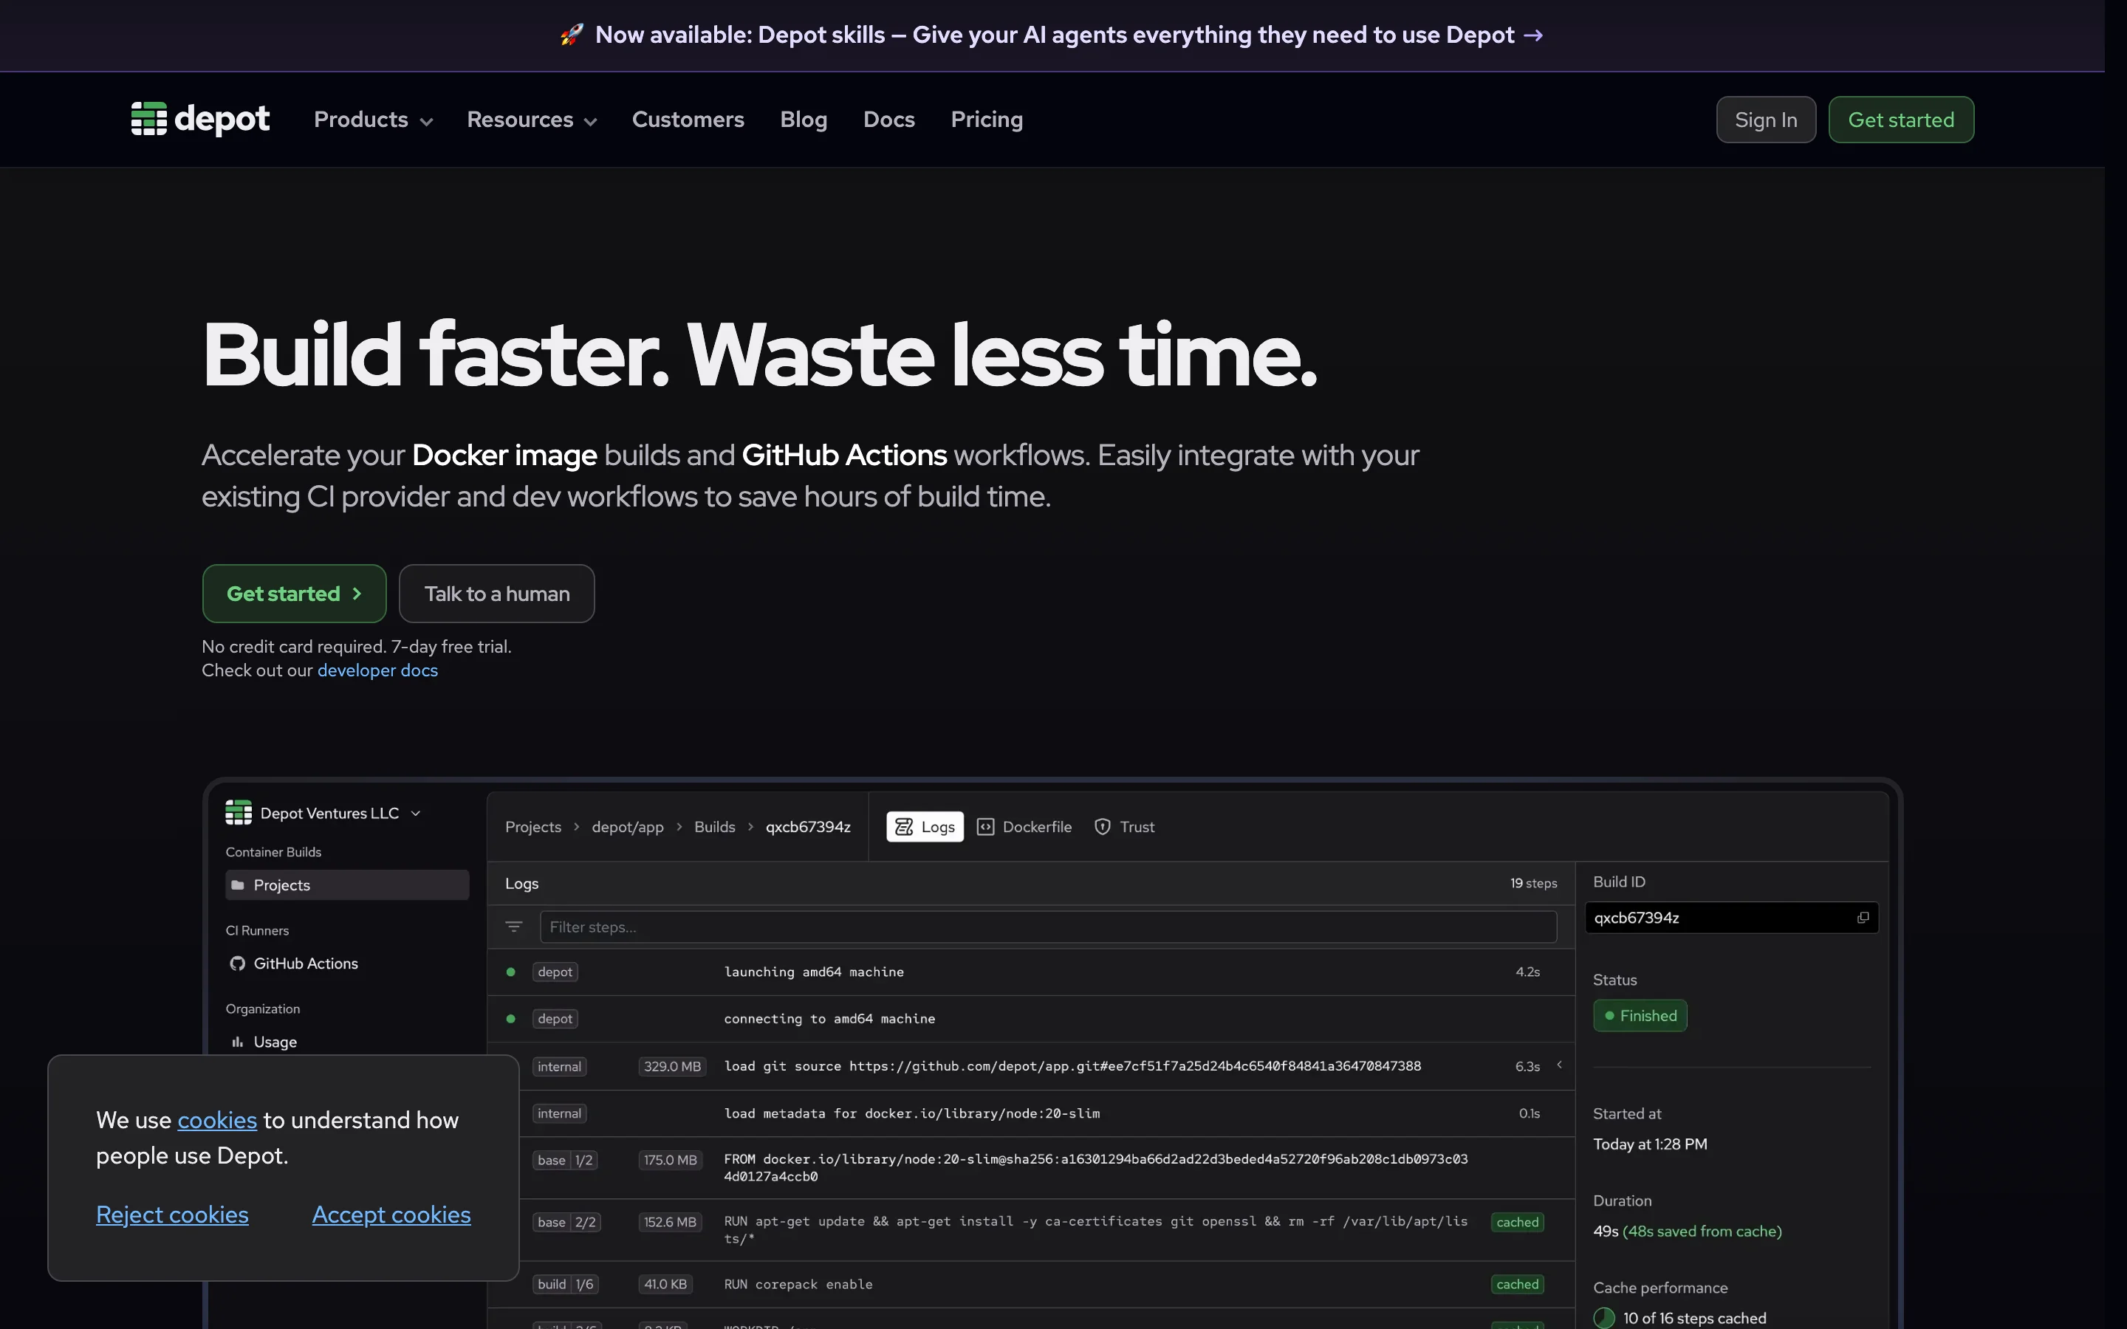This screenshot has height=1329, width=2127.
Task: Expand the Products menu
Action: (x=374, y=120)
